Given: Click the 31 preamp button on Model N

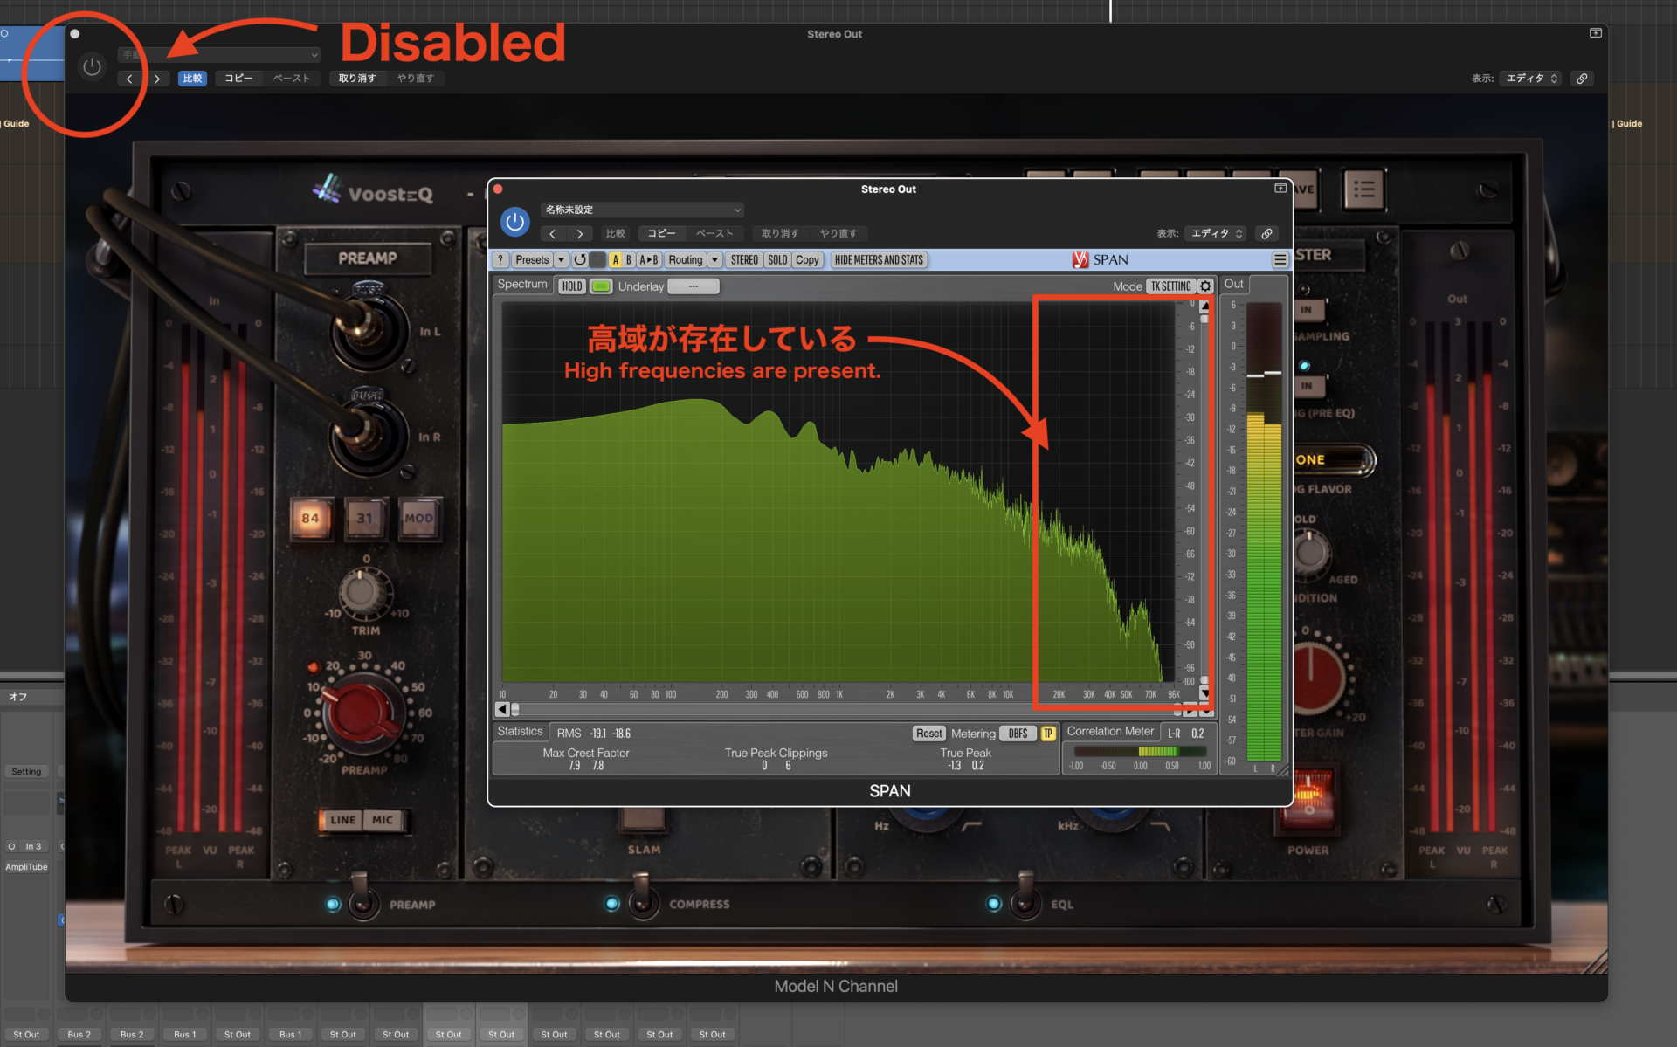Looking at the screenshot, I should (364, 519).
